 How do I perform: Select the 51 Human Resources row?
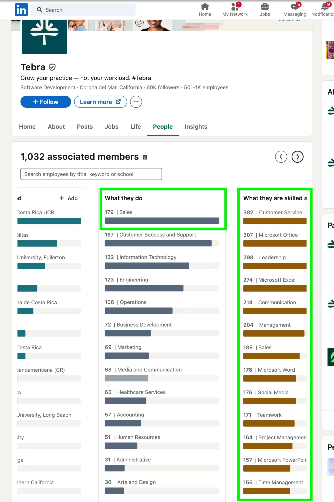coord(162,441)
